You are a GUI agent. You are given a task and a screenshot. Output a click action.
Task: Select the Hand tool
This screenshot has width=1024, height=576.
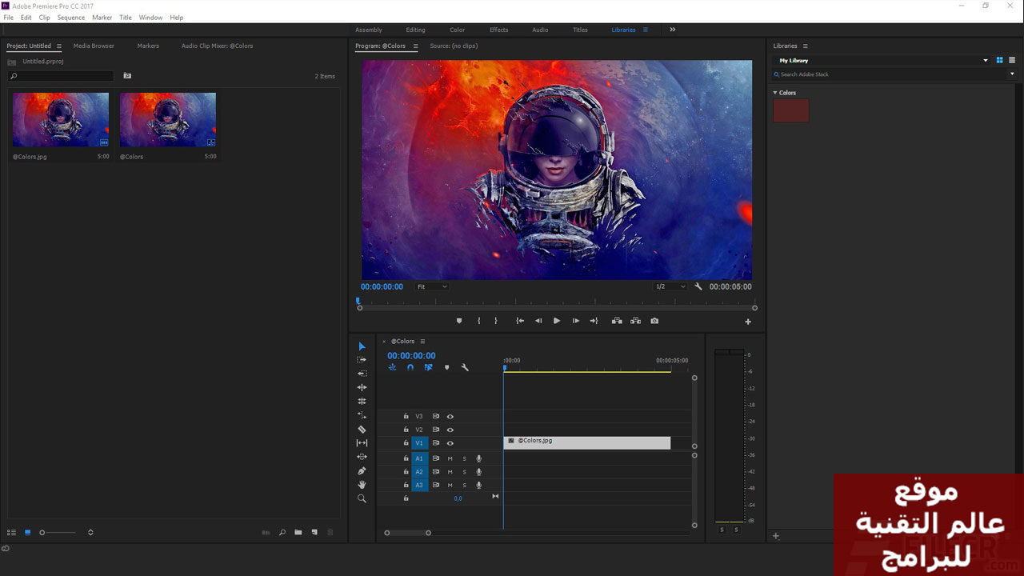pos(362,485)
